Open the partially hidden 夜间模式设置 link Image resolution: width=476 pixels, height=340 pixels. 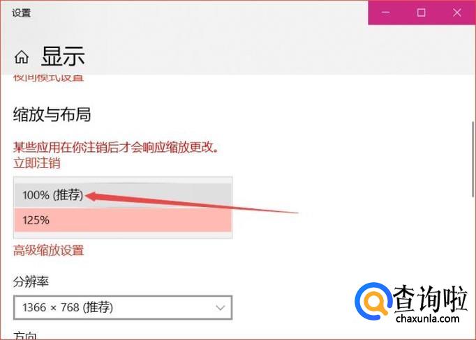[49, 77]
